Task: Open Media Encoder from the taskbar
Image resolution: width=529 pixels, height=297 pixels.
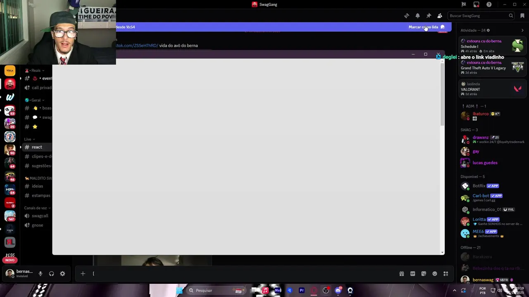Action: pyautogui.click(x=278, y=290)
